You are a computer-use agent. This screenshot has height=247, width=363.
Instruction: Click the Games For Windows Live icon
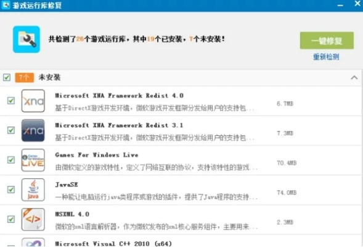click(33, 160)
